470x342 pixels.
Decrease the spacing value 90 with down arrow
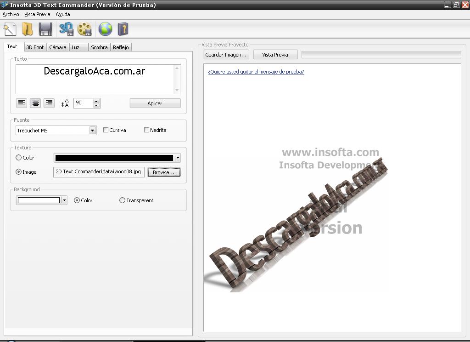96,105
